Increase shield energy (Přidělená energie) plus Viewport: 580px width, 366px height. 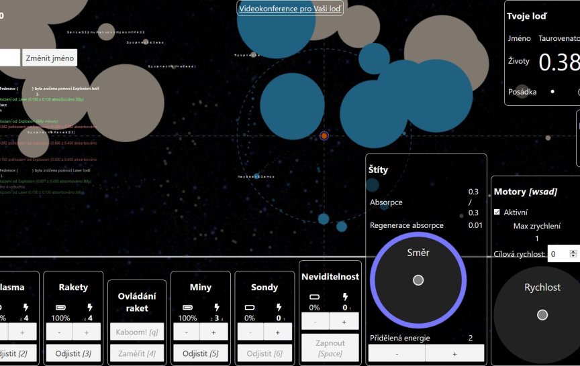pos(454,353)
